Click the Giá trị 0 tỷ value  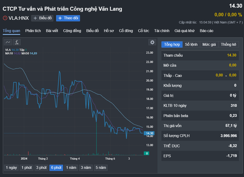pos(233,95)
